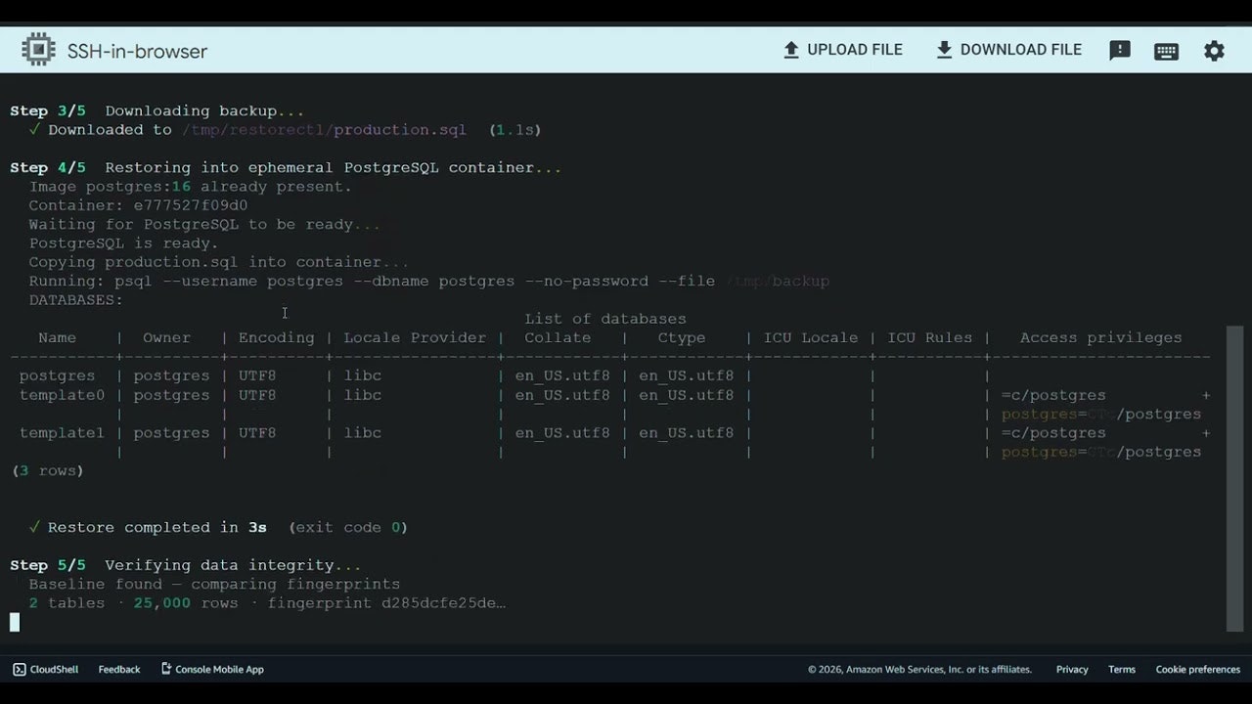
Task: Click '=c/postgres' in template1 row
Action: 1053,433
